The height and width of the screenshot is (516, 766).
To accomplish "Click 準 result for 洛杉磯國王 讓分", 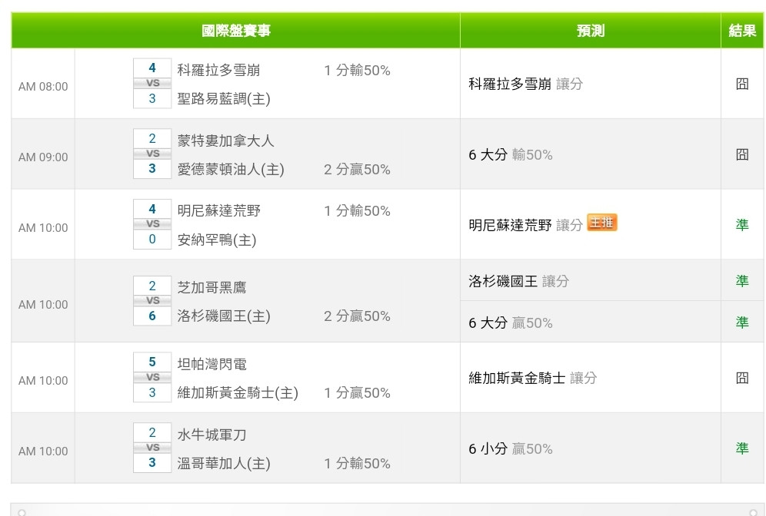I will (x=742, y=280).
